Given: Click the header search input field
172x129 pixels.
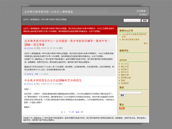Looking at the screenshot, I should click(132, 20).
